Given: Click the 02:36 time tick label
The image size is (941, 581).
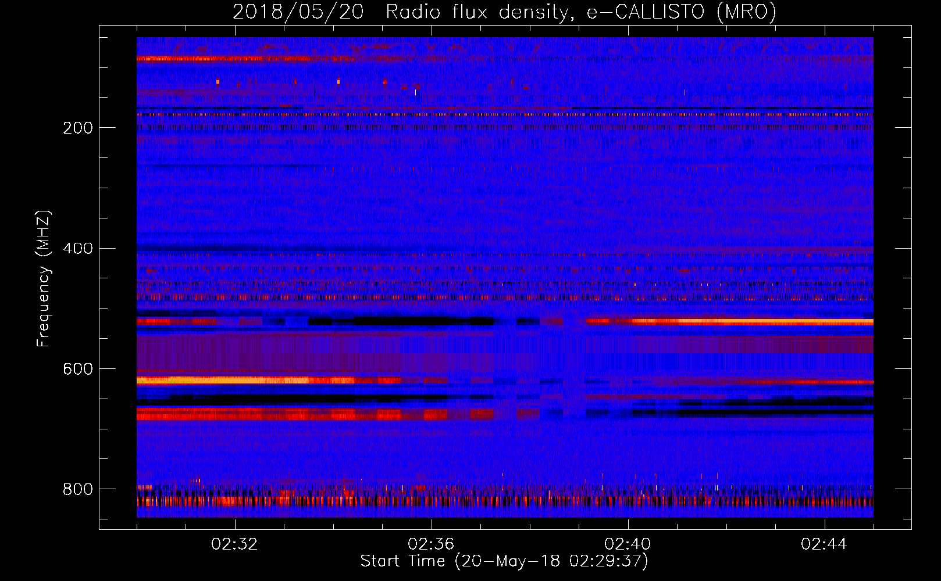Looking at the screenshot, I should click(x=431, y=544).
